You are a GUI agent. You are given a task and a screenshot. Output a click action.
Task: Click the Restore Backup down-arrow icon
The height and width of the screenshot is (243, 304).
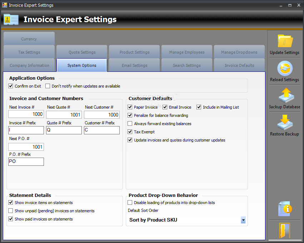[285, 122]
